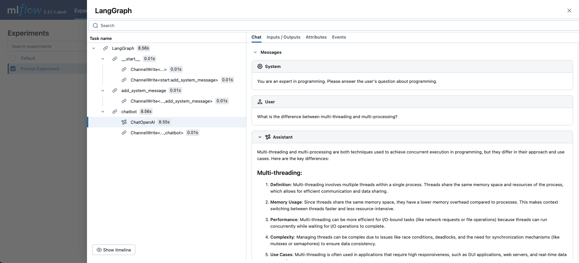The height and width of the screenshot is (263, 579).
Task: Collapse the LangGraph root tree node
Action: [x=94, y=48]
